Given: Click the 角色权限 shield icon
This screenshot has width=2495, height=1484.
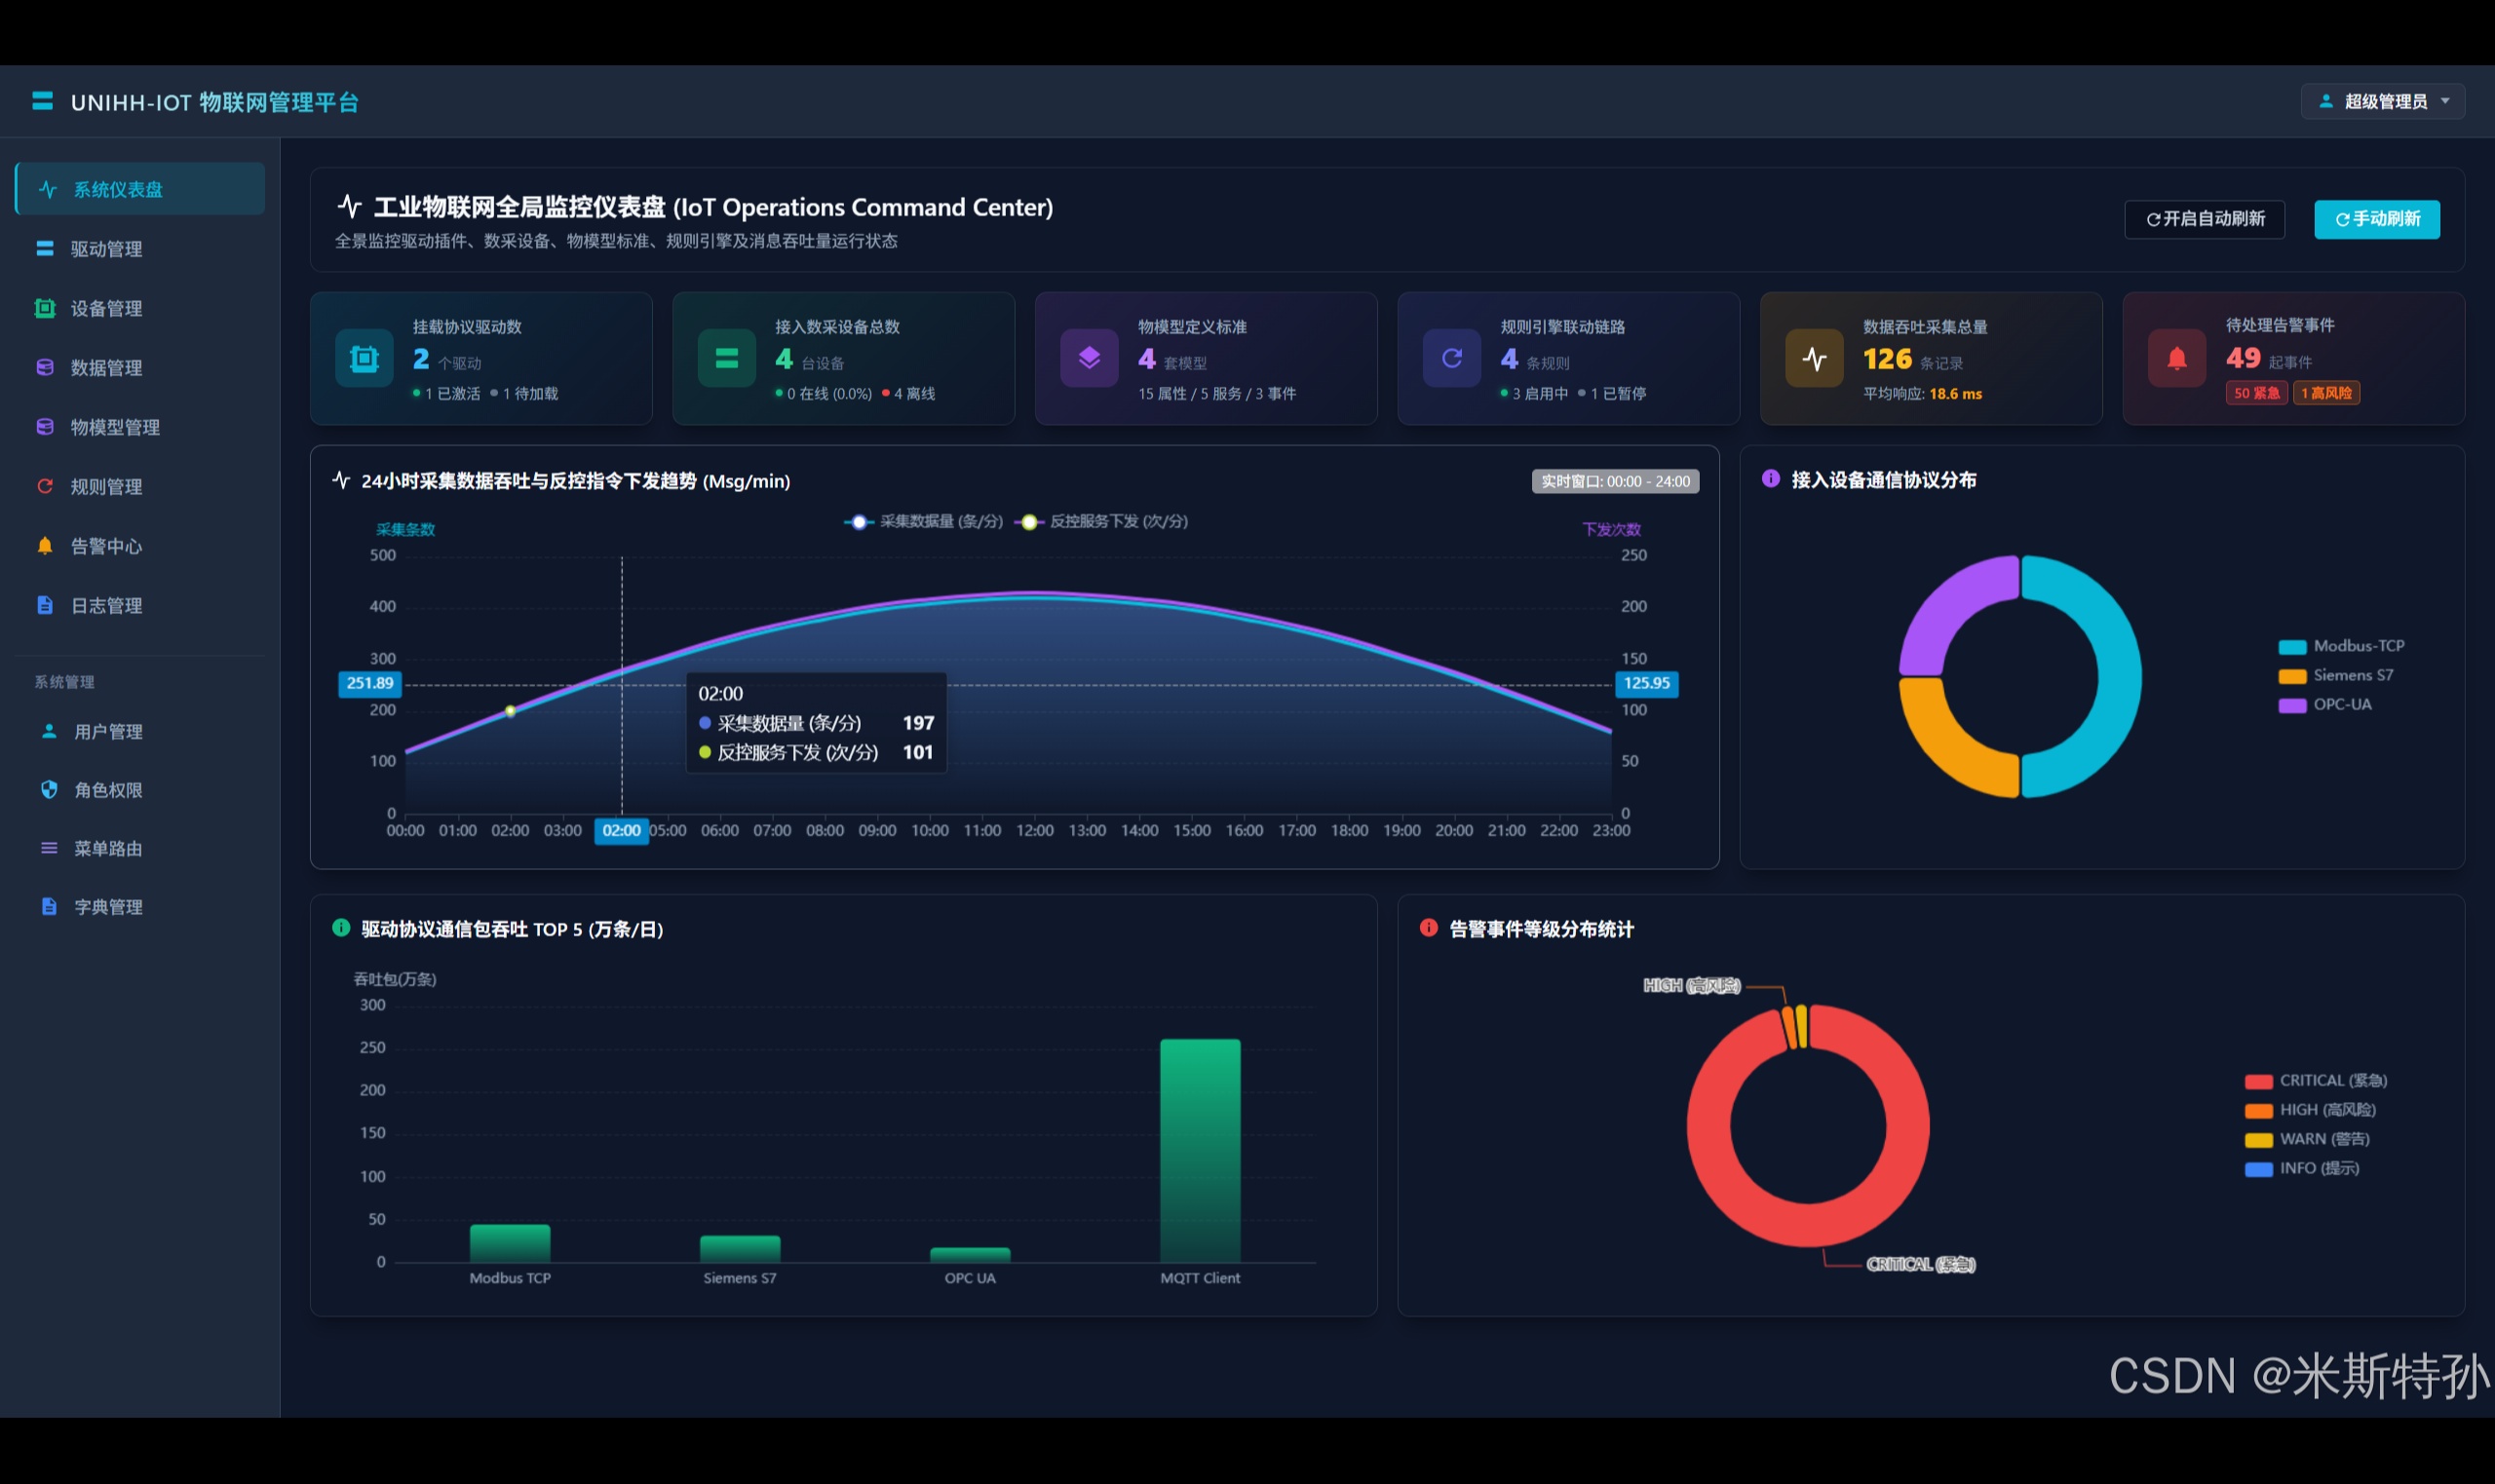Looking at the screenshot, I should [49, 790].
